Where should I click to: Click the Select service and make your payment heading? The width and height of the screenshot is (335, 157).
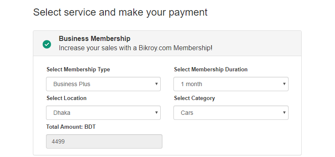[x=120, y=12]
